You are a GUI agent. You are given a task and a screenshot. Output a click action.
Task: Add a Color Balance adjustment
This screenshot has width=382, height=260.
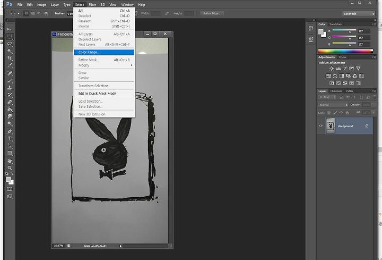click(x=335, y=76)
